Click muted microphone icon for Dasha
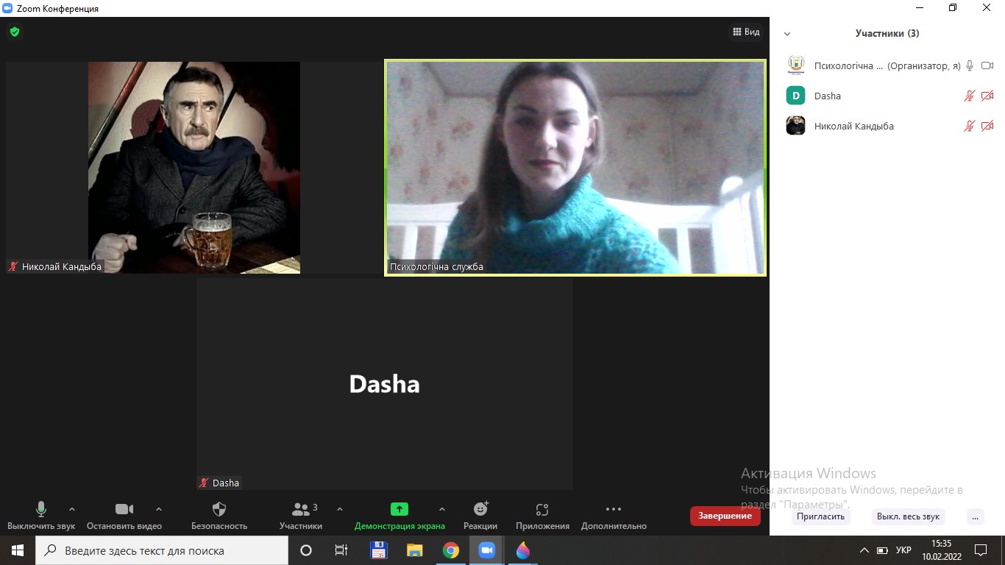The height and width of the screenshot is (565, 1005). click(970, 96)
